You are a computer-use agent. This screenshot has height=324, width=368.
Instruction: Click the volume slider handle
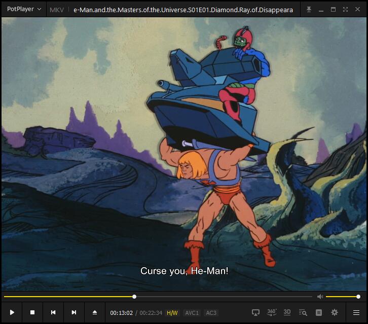tap(358, 297)
